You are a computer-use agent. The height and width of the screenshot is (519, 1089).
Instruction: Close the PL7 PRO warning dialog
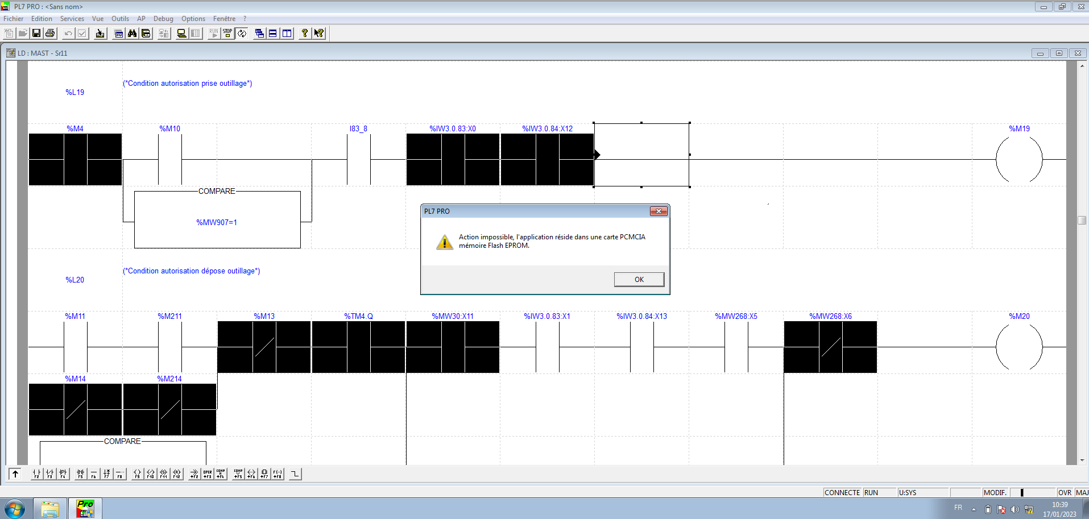pyautogui.click(x=659, y=211)
